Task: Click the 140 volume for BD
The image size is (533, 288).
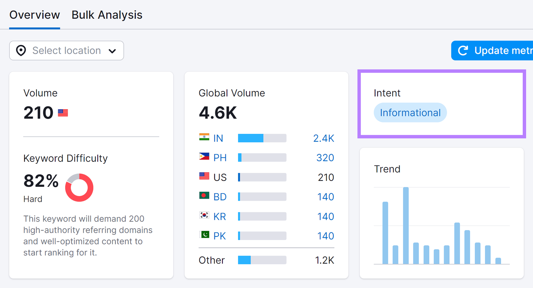Action: tap(325, 197)
